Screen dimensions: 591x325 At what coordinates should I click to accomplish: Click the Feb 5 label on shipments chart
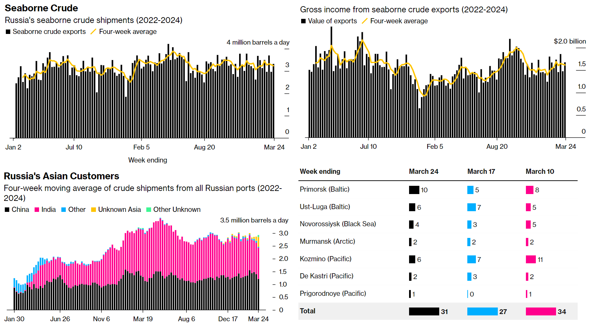click(141, 147)
